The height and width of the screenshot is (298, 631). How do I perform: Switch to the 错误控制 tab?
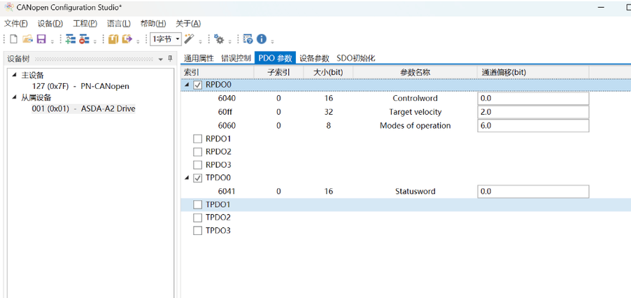236,58
